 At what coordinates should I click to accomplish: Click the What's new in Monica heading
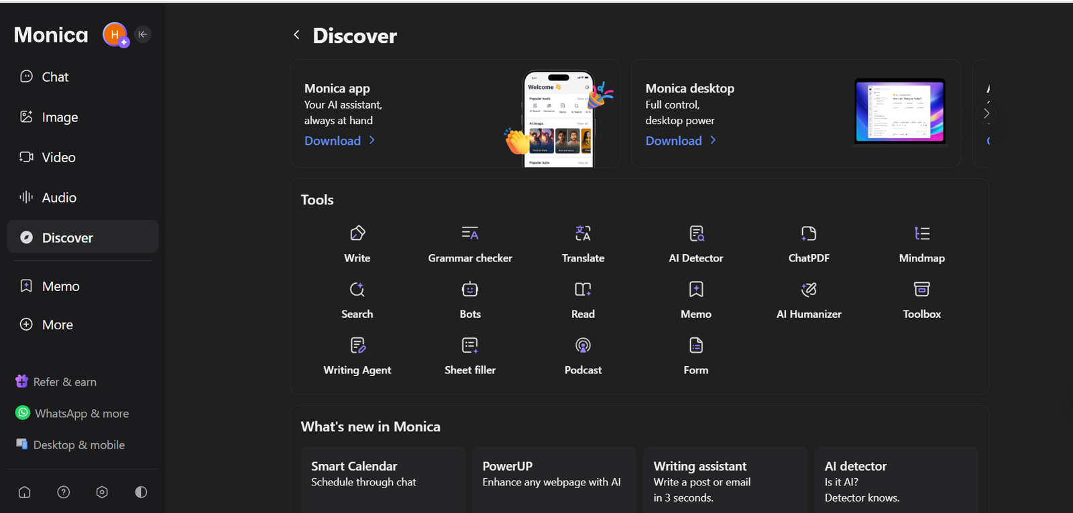click(371, 426)
